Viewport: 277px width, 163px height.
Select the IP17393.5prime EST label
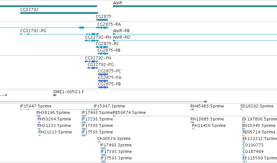coord(97,126)
